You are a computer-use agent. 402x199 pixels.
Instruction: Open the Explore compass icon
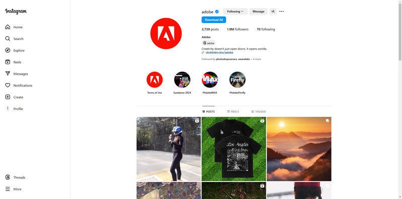(8, 50)
